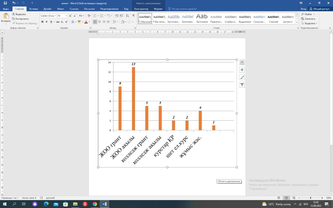Open chart Layout Options button
Image resolution: width=333 pixels, height=208 pixels.
242,62
